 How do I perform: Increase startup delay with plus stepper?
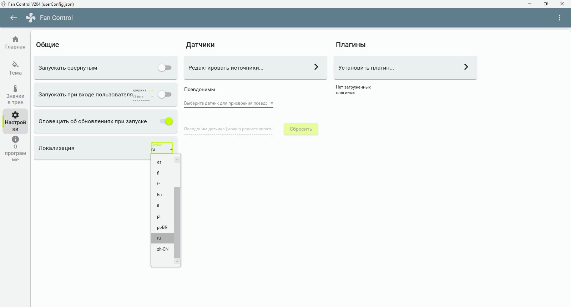(152, 90)
